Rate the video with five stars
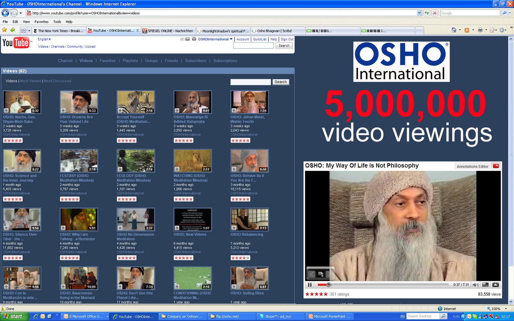514x321 pixels. coord(325,294)
